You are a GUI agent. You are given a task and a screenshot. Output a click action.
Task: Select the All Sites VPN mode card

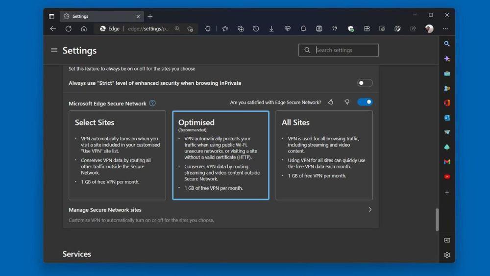point(324,155)
